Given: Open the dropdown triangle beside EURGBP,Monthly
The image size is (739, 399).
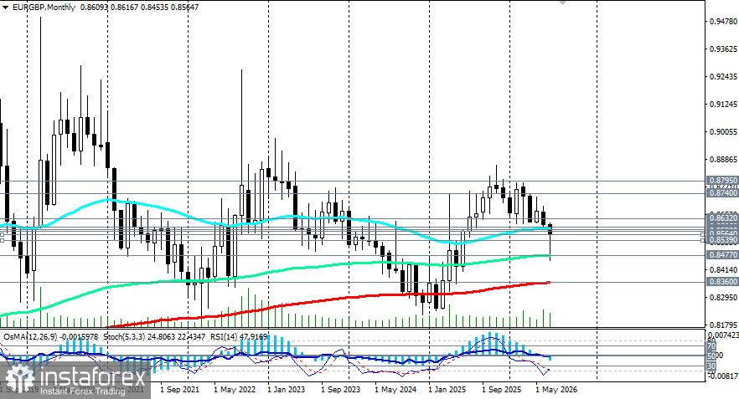Looking at the screenshot, I should click(6, 7).
